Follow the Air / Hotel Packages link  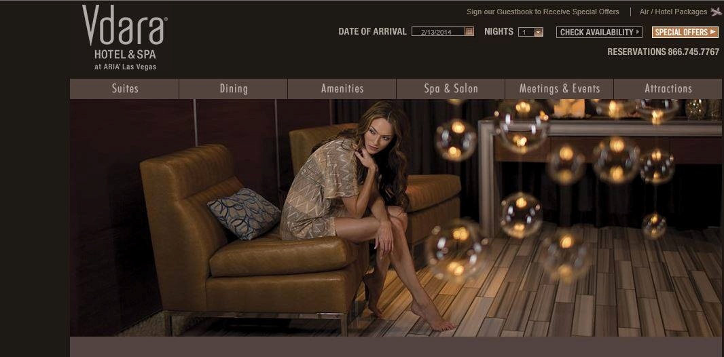[673, 12]
